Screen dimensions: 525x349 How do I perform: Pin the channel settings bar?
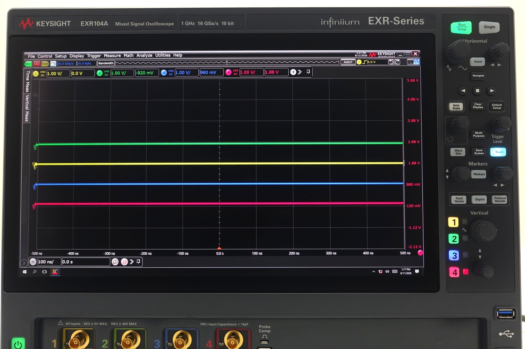click(308, 72)
